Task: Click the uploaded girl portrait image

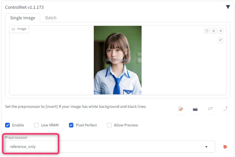Action: click(117, 60)
